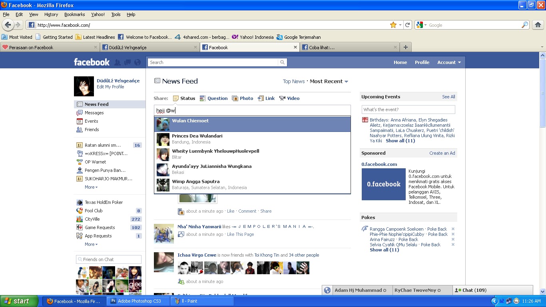Open messages icon in Facebook header
The height and width of the screenshot is (307, 546).
coord(128,62)
